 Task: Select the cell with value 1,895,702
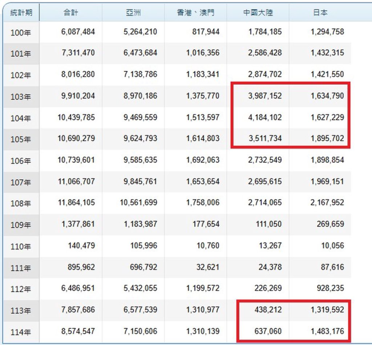pyautogui.click(x=327, y=139)
